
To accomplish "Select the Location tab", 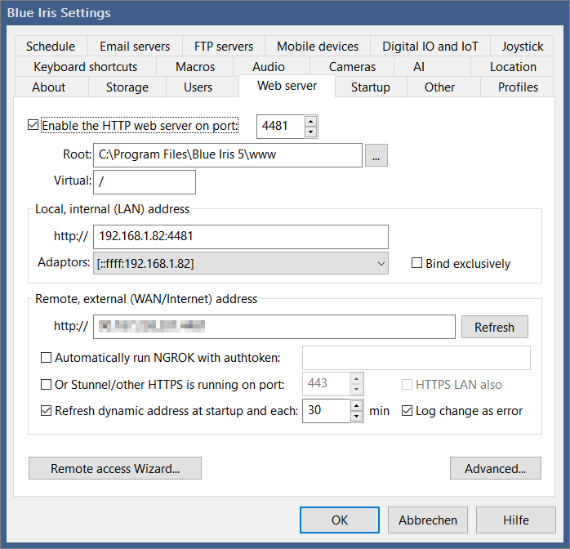I will pos(513,66).
